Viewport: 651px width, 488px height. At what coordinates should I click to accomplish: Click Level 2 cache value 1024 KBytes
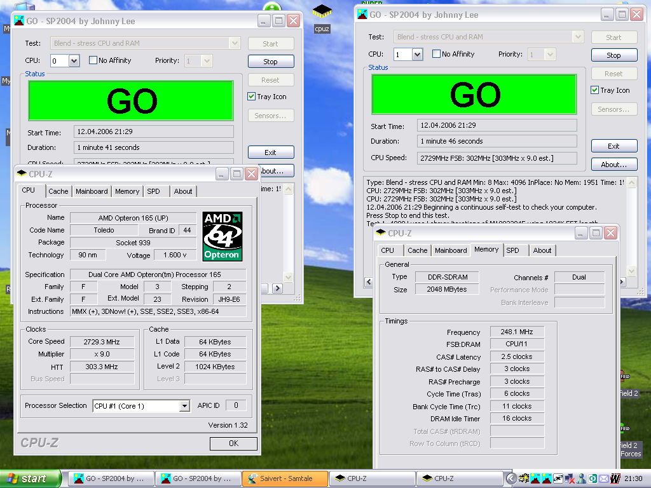pyautogui.click(x=215, y=367)
